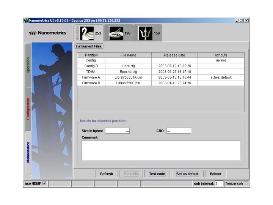Click the Set as default button
The width and height of the screenshot is (273, 205).
(x=188, y=174)
